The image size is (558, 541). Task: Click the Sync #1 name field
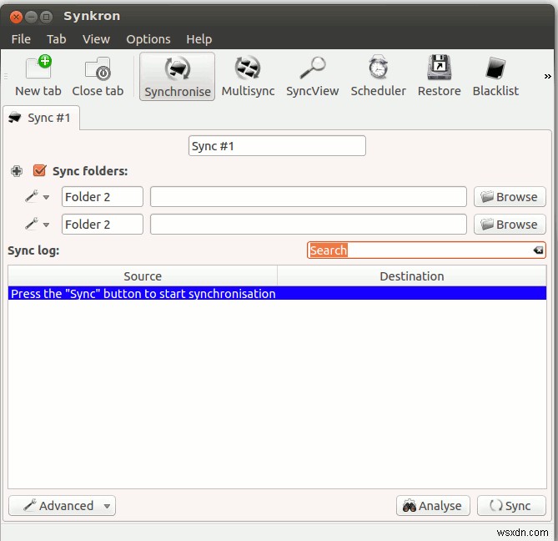click(x=277, y=145)
